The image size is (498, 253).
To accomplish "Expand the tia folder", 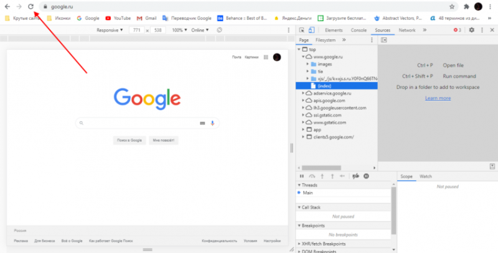I will 308,71.
